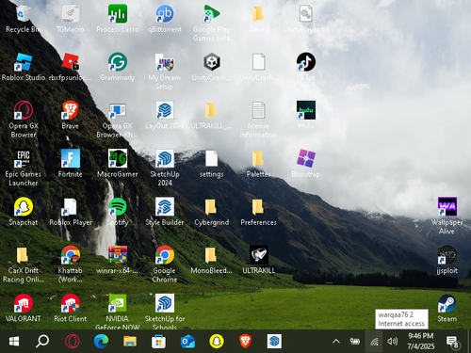Open Microsoft Store from taskbar
The height and width of the screenshot is (353, 471).
(x=158, y=342)
